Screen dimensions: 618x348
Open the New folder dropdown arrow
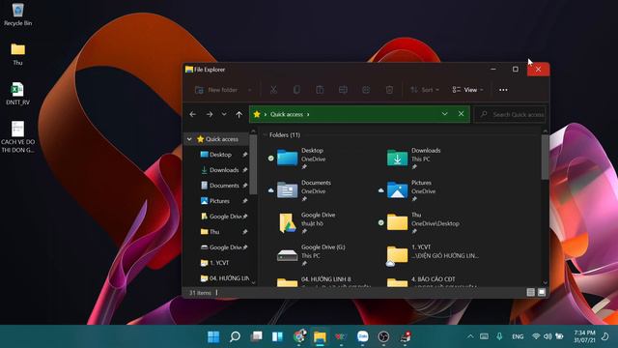click(x=249, y=90)
